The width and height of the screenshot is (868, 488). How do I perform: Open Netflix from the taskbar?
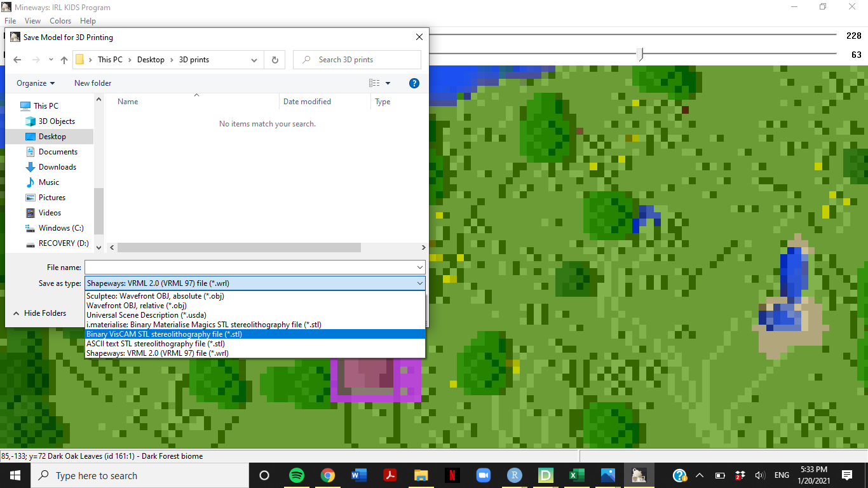452,475
